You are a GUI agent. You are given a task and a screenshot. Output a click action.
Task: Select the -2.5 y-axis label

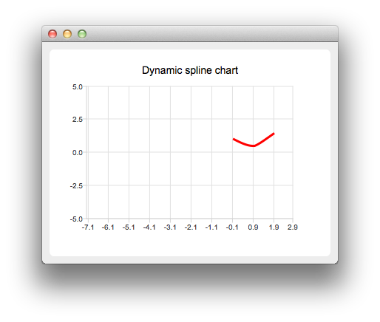pyautogui.click(x=76, y=186)
